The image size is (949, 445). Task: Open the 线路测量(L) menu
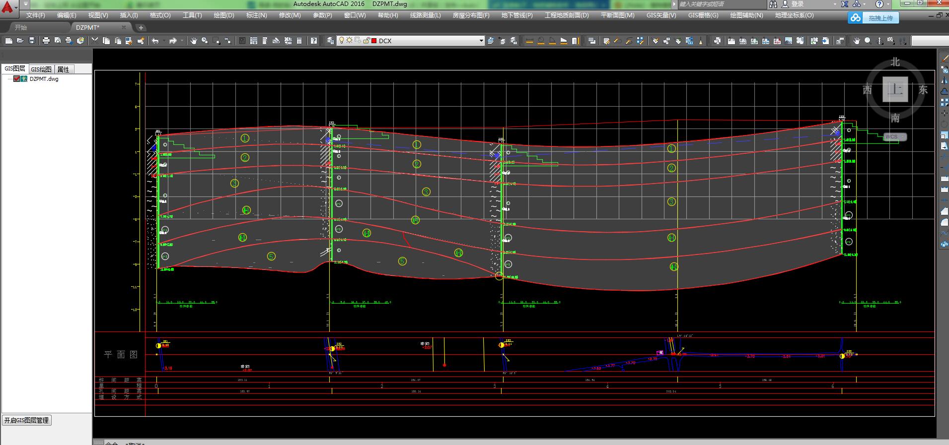[x=425, y=15]
